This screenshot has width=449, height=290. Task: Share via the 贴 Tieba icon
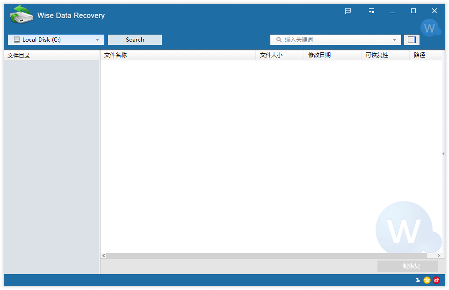pos(418,280)
